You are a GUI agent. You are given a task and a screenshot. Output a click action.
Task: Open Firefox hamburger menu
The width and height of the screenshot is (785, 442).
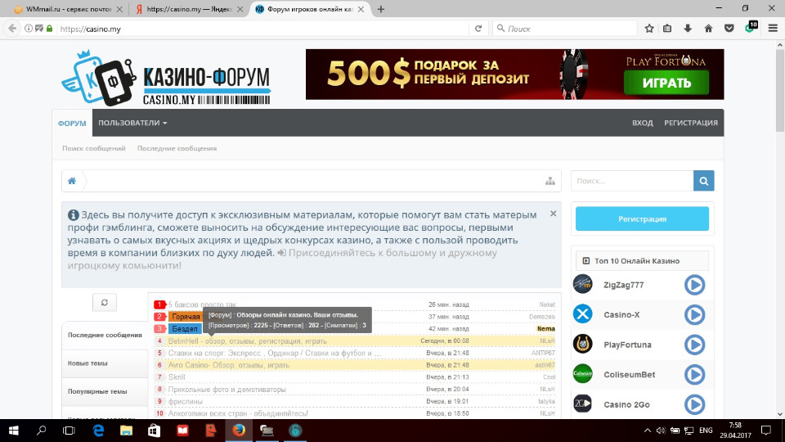773,29
